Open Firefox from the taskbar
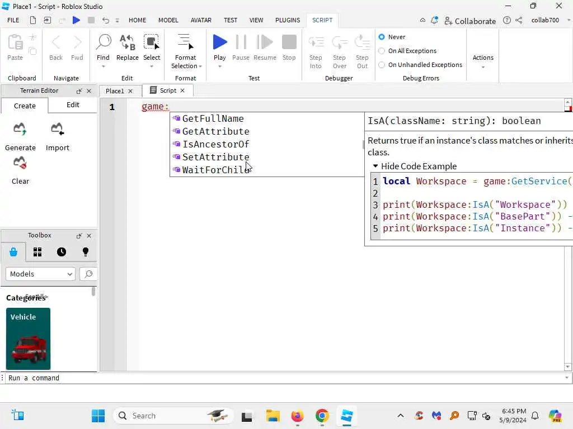The height and width of the screenshot is (429, 573). click(x=297, y=416)
